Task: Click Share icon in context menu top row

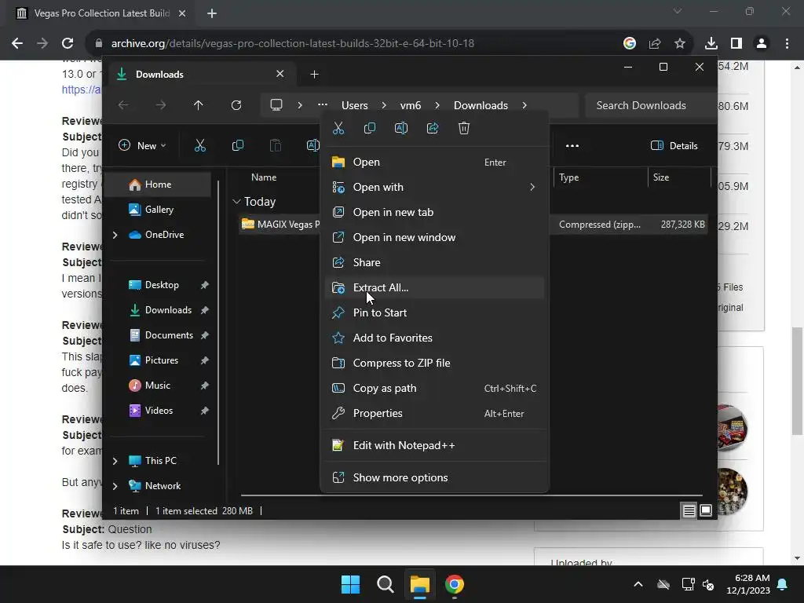Action: click(x=433, y=128)
